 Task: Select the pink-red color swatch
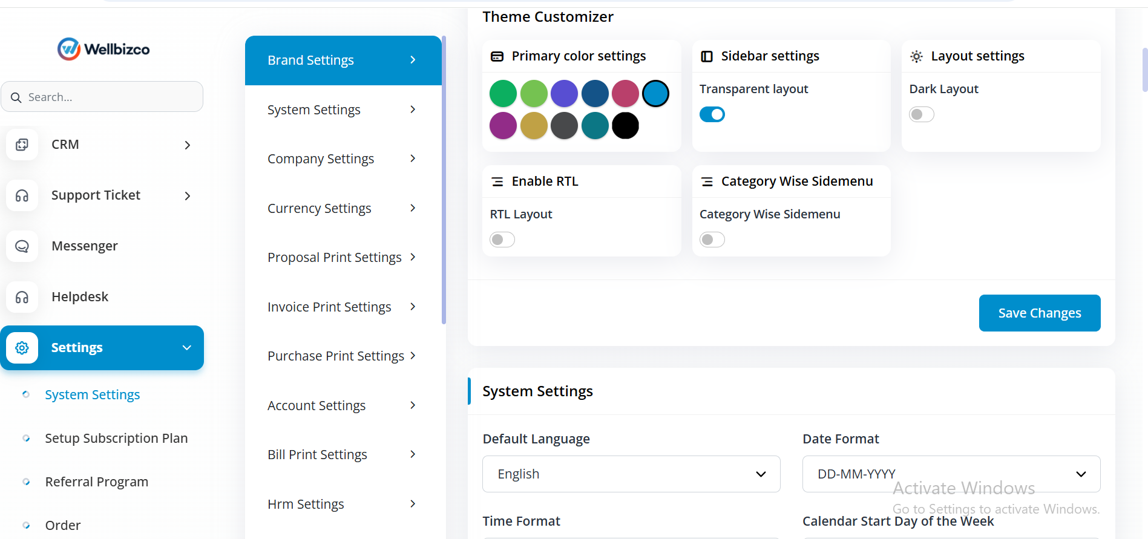[x=625, y=94]
